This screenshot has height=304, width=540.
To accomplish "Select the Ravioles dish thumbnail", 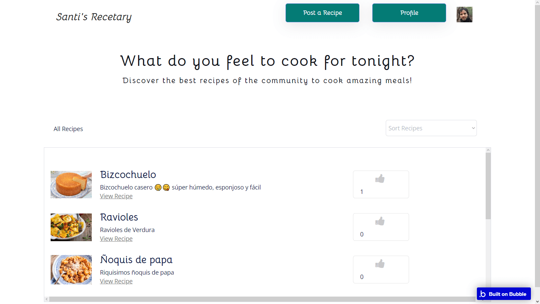I will click(x=71, y=227).
